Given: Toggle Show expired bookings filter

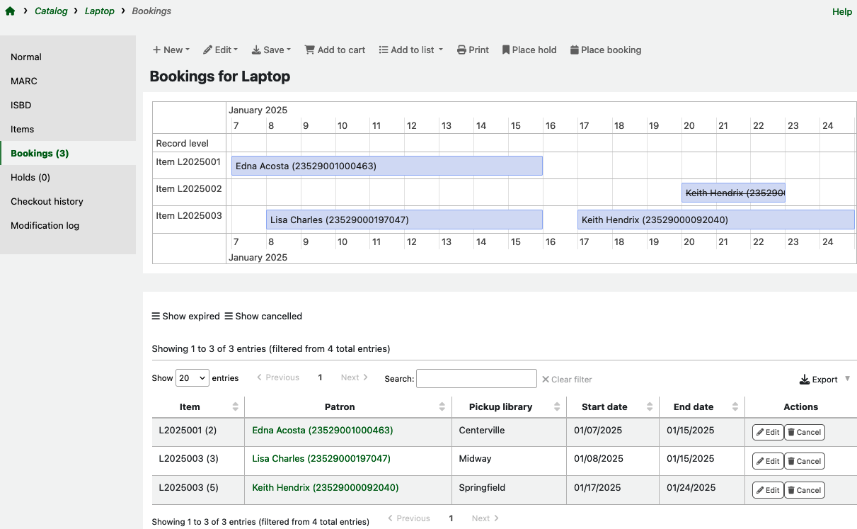Looking at the screenshot, I should coord(186,316).
